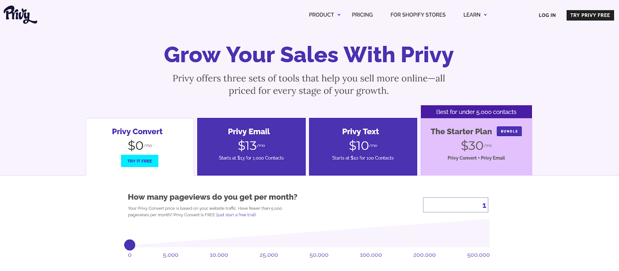Click the Privy logo
This screenshot has height=271, width=619.
[x=20, y=15]
